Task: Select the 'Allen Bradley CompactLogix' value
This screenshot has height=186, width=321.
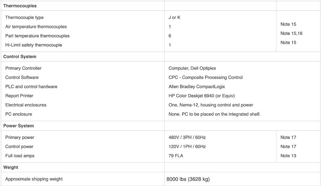Action: point(197,86)
